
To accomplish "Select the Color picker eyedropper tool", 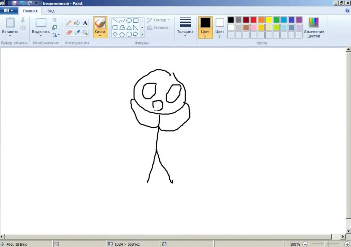I will (x=77, y=33).
